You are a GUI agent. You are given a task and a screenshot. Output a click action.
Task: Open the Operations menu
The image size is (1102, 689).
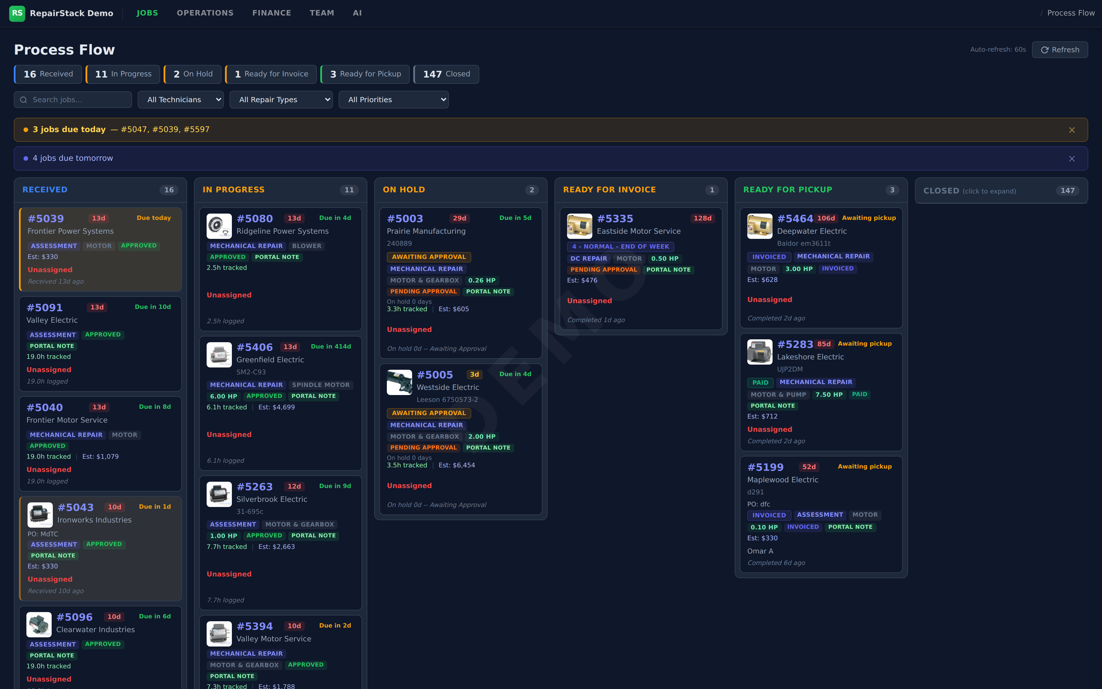pos(205,13)
